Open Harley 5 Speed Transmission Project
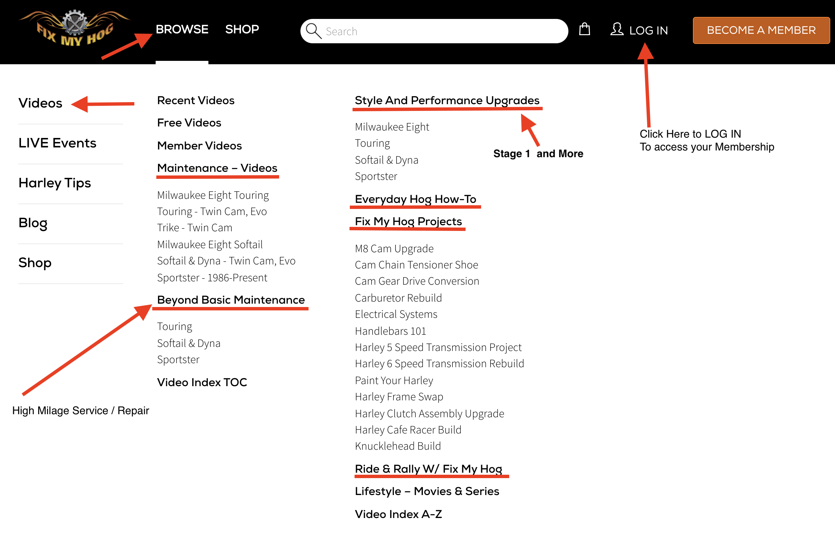This screenshot has height=541, width=835. [438, 347]
